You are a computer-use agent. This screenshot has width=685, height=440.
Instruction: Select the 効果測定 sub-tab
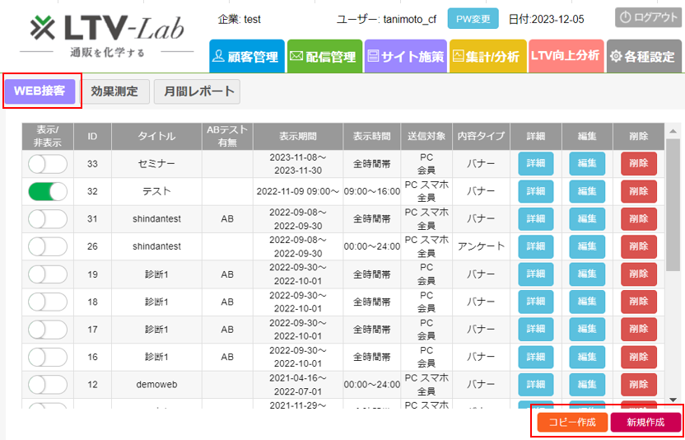tap(115, 91)
